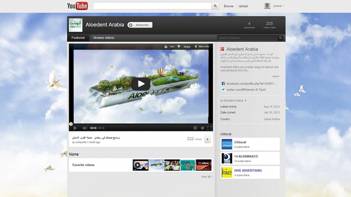Click the search channel magnifier icon
The width and height of the screenshot is (351, 197).
(x=280, y=38)
